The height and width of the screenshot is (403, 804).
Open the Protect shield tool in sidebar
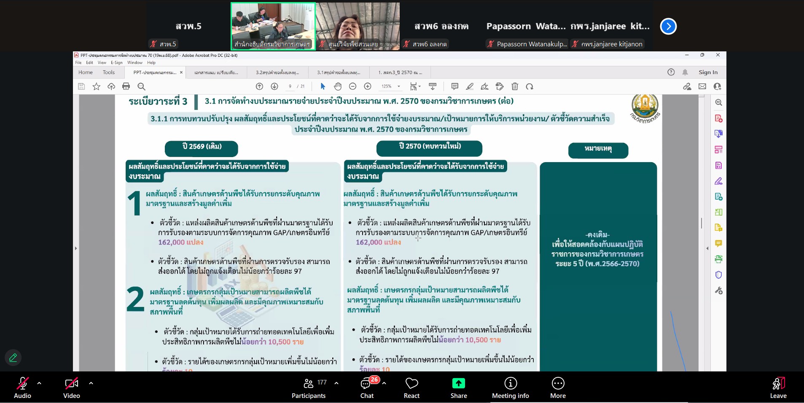(x=718, y=275)
